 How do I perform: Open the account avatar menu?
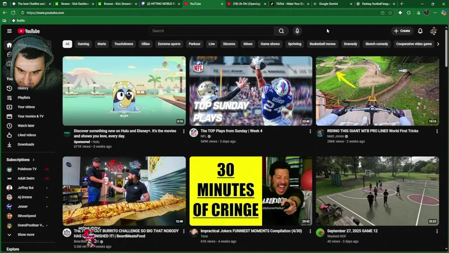point(434,31)
